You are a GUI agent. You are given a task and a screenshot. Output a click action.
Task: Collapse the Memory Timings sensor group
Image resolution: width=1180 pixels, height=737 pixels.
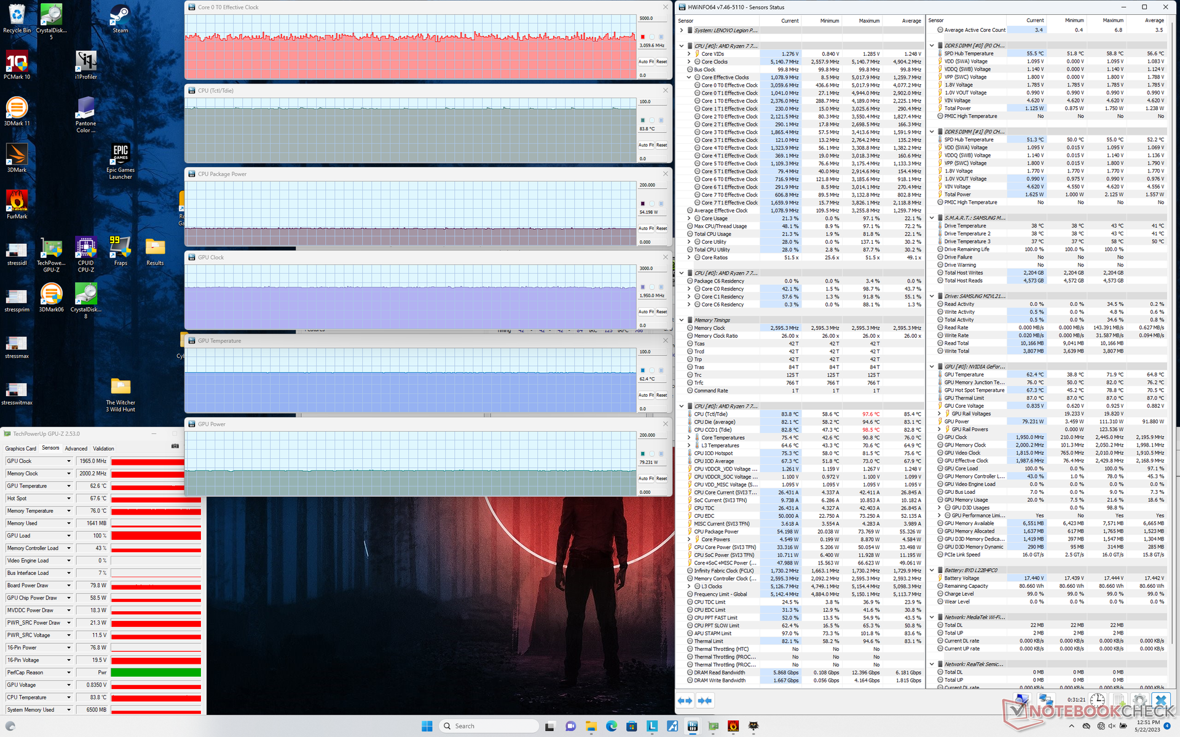(x=682, y=320)
